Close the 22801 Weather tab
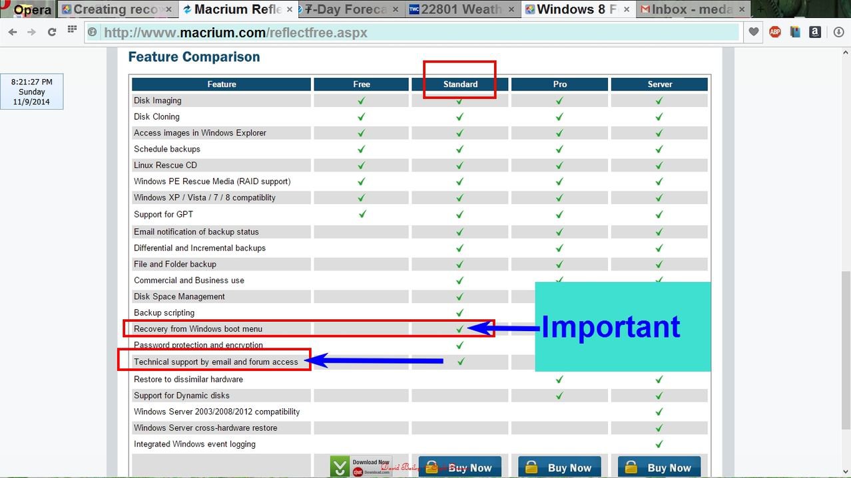The height and width of the screenshot is (478, 851). pos(511,9)
